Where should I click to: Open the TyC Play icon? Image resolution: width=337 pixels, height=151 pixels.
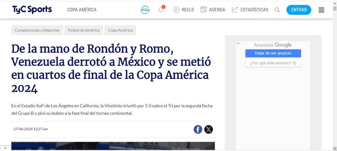click(145, 10)
